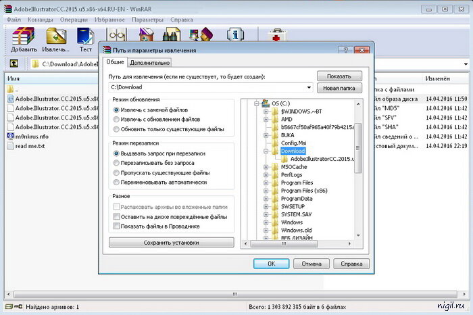
Task: Click the main window horizontal scrollbar
Action: point(235,294)
